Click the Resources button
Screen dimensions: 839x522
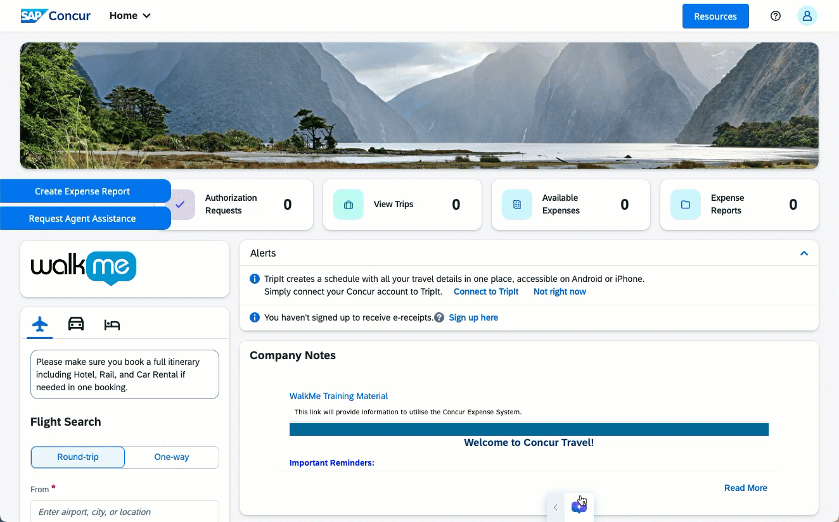click(715, 16)
